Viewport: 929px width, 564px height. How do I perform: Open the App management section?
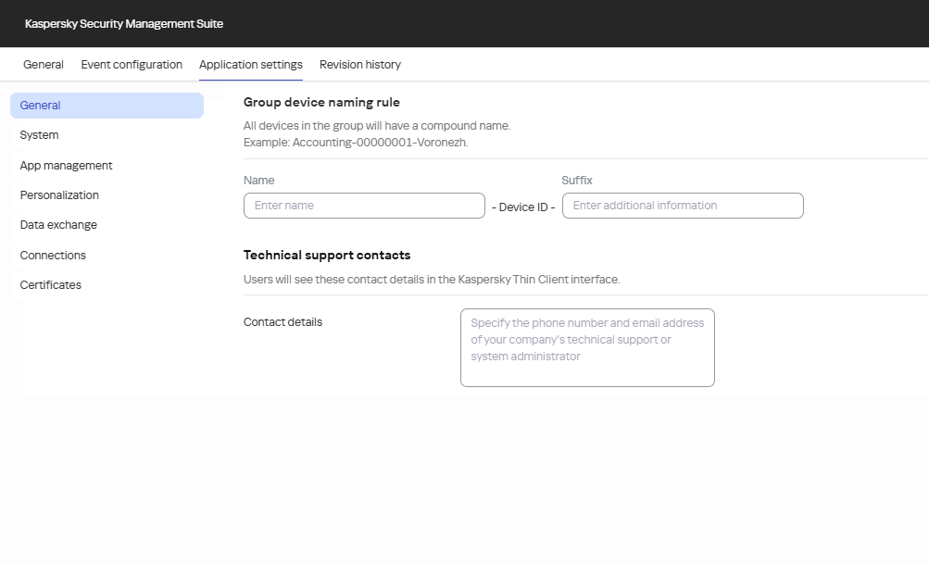[66, 165]
